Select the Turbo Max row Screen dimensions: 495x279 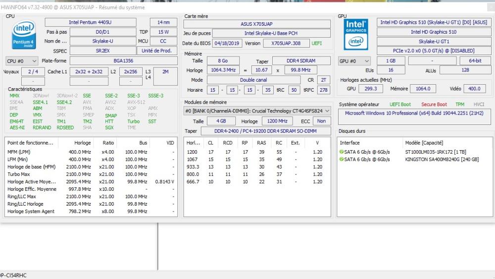tap(91, 174)
